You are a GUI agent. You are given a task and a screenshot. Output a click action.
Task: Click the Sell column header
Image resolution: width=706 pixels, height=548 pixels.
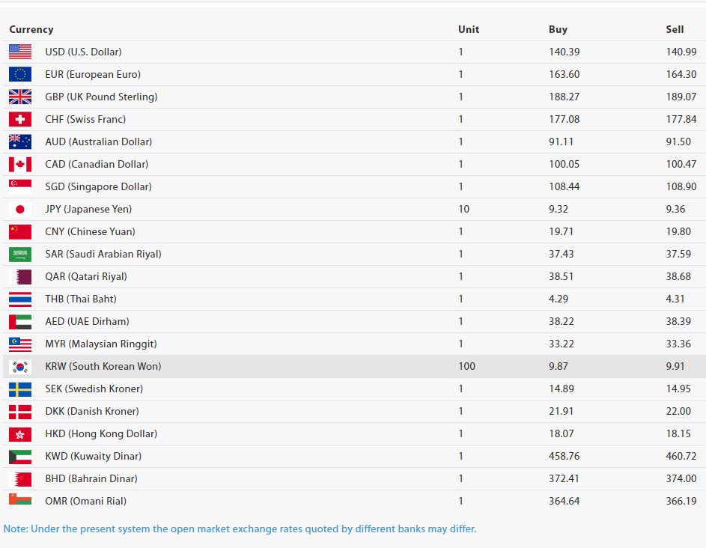(675, 29)
